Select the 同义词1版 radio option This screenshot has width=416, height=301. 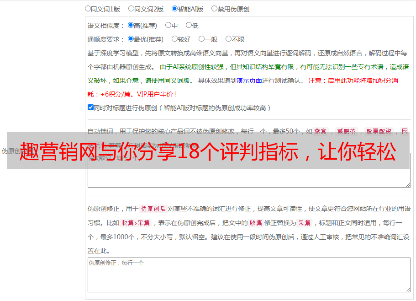click(x=88, y=9)
